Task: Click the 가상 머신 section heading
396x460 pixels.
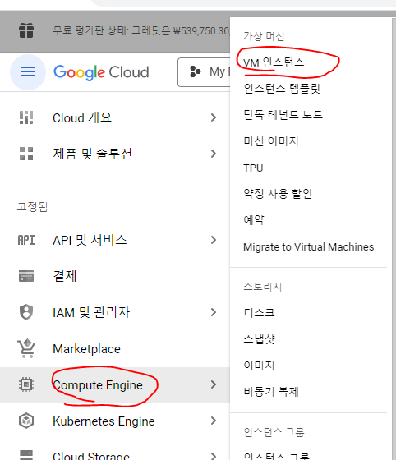Action: click(264, 36)
